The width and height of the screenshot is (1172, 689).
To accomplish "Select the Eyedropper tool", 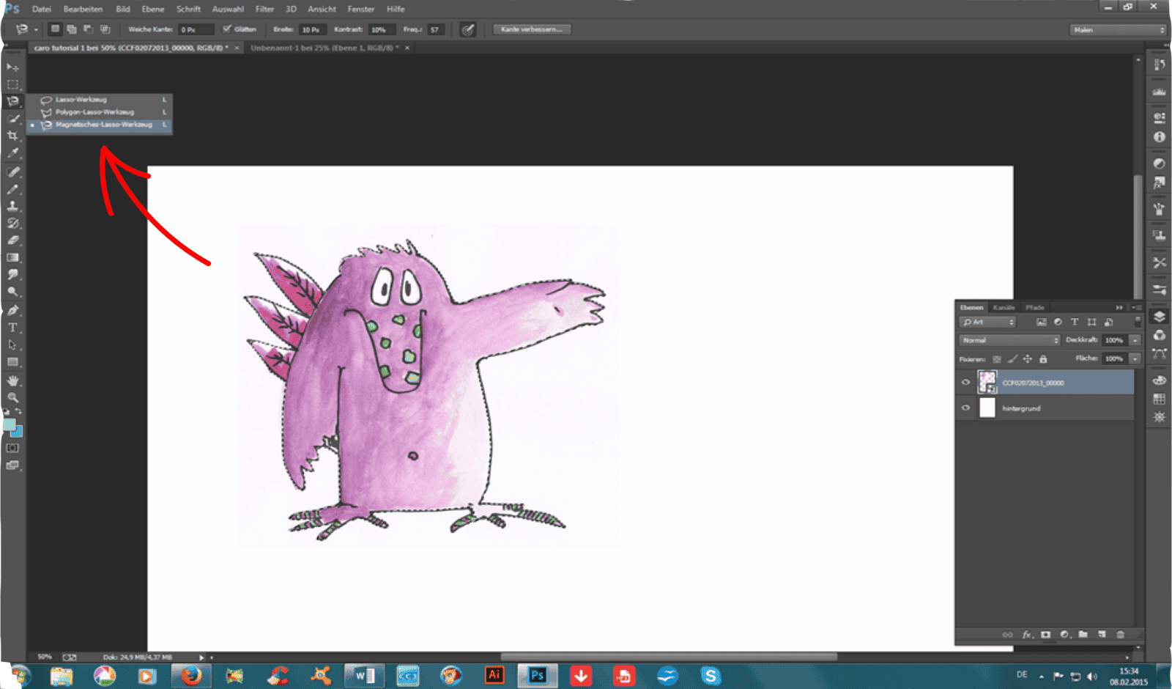I will pyautogui.click(x=12, y=153).
